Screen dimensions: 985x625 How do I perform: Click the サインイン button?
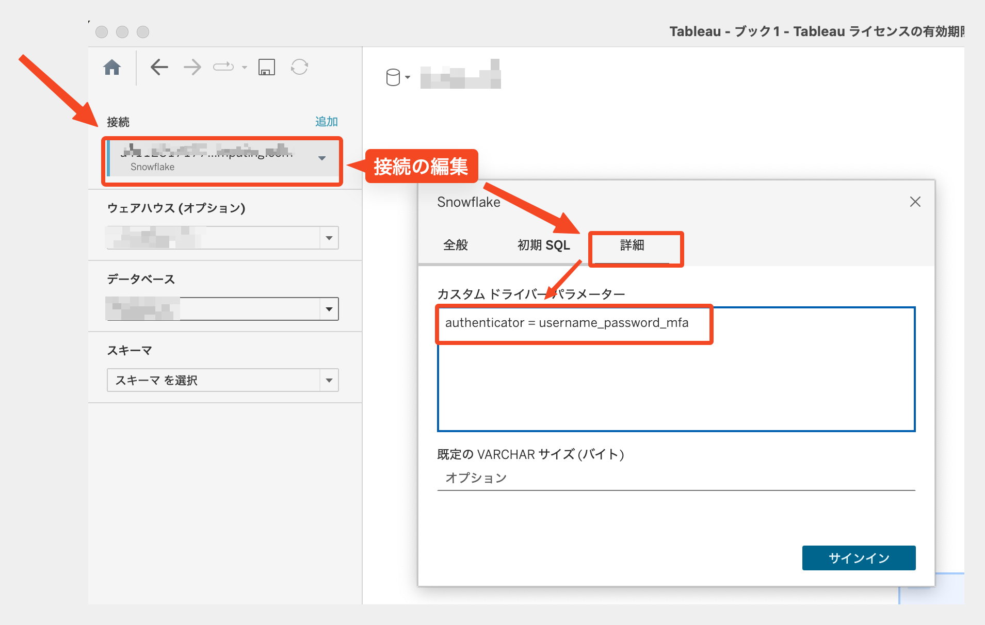(x=858, y=557)
